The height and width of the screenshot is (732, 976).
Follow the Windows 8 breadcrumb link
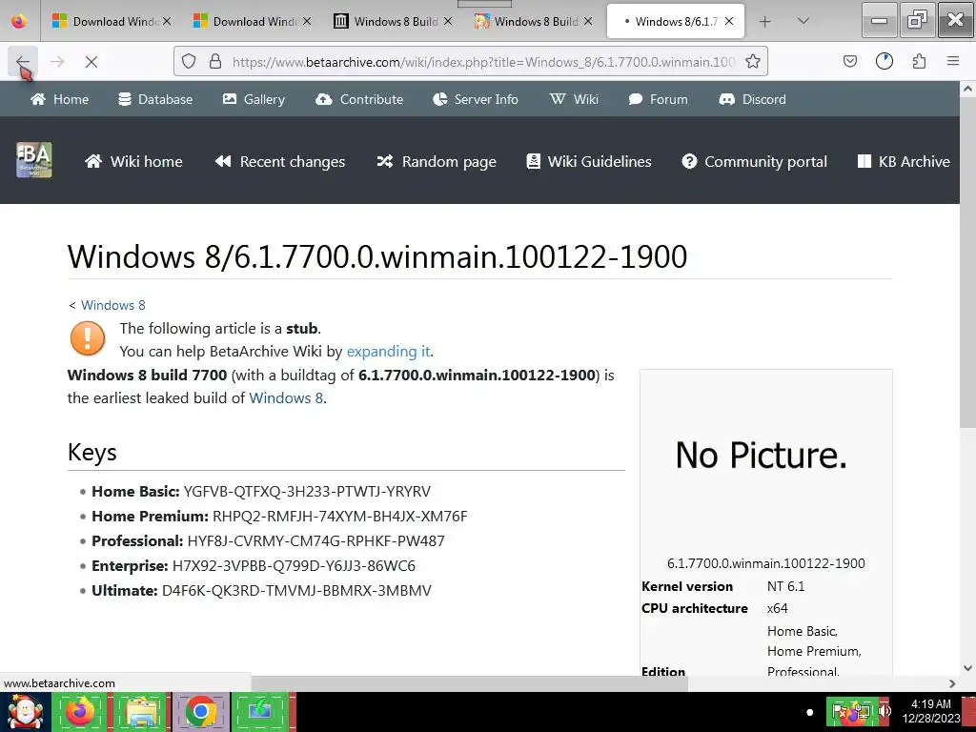tap(113, 305)
